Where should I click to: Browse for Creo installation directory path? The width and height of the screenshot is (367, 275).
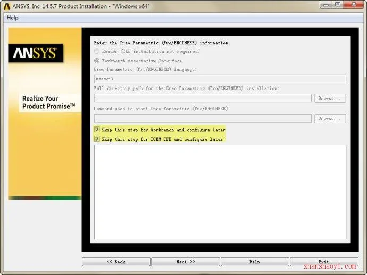[x=330, y=98]
